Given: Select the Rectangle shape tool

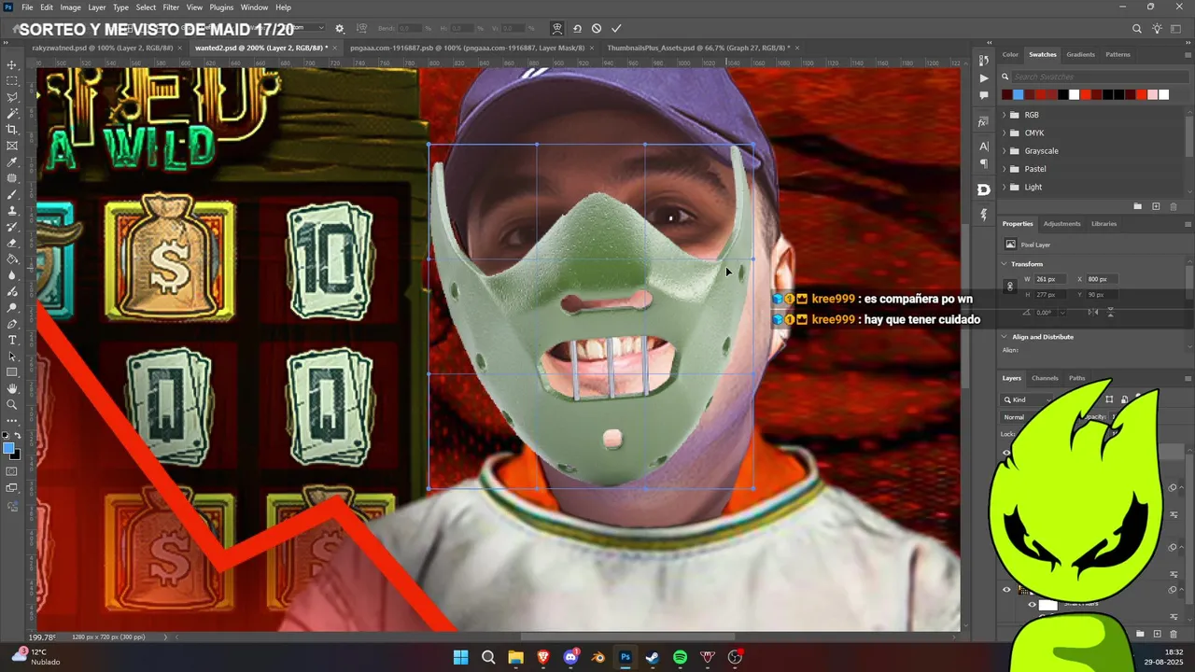Looking at the screenshot, I should tap(12, 372).
